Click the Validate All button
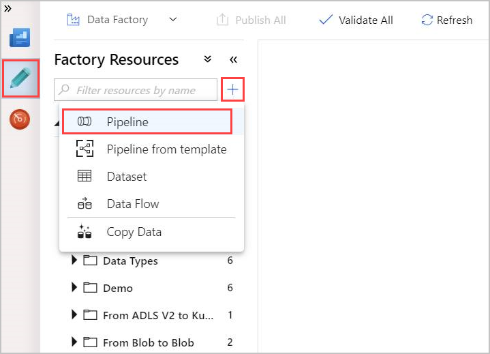 356,20
